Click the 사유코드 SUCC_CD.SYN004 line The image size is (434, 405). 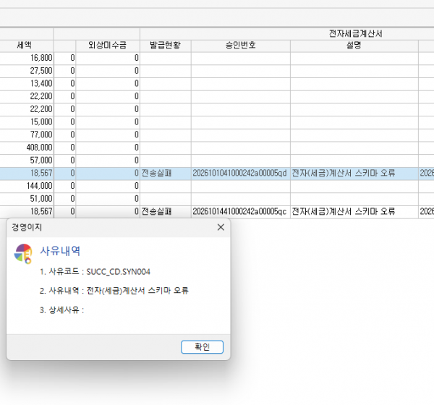pyautogui.click(x=95, y=272)
